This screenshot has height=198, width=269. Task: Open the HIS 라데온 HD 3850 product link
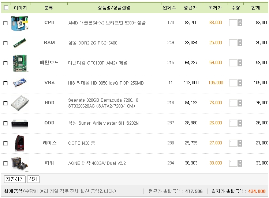click(x=106, y=83)
